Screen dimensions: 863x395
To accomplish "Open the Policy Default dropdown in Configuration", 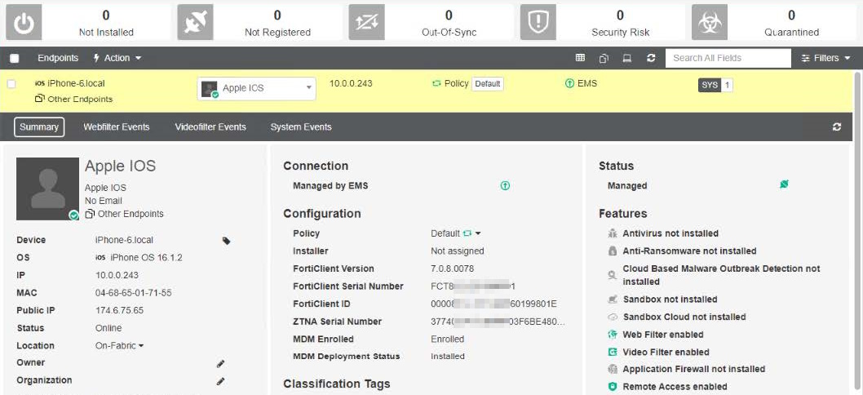I will 456,233.
